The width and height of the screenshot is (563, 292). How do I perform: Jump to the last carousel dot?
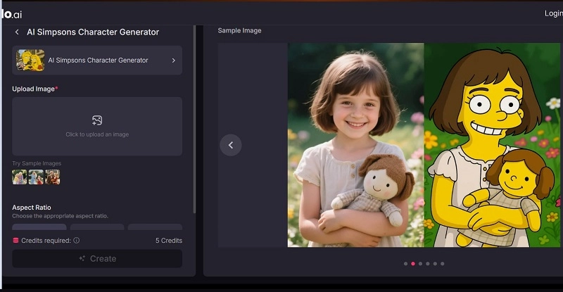pyautogui.click(x=443, y=264)
